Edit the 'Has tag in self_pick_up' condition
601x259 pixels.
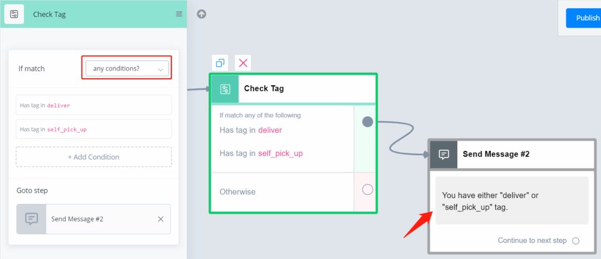(x=94, y=129)
